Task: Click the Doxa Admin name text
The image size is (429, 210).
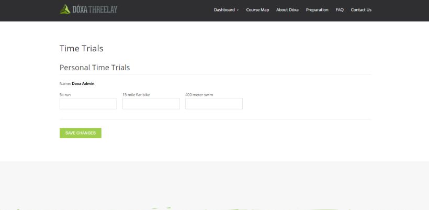Action: click(83, 83)
